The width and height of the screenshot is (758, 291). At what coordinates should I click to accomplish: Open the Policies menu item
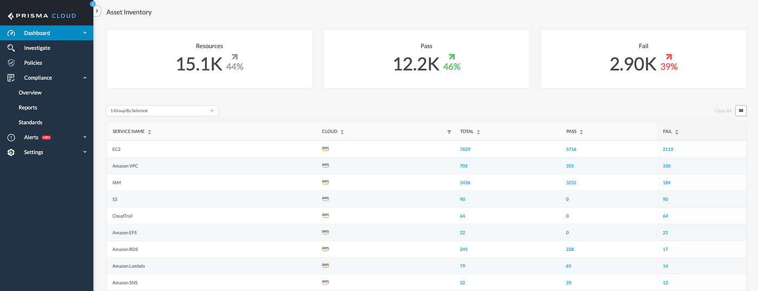(47, 63)
